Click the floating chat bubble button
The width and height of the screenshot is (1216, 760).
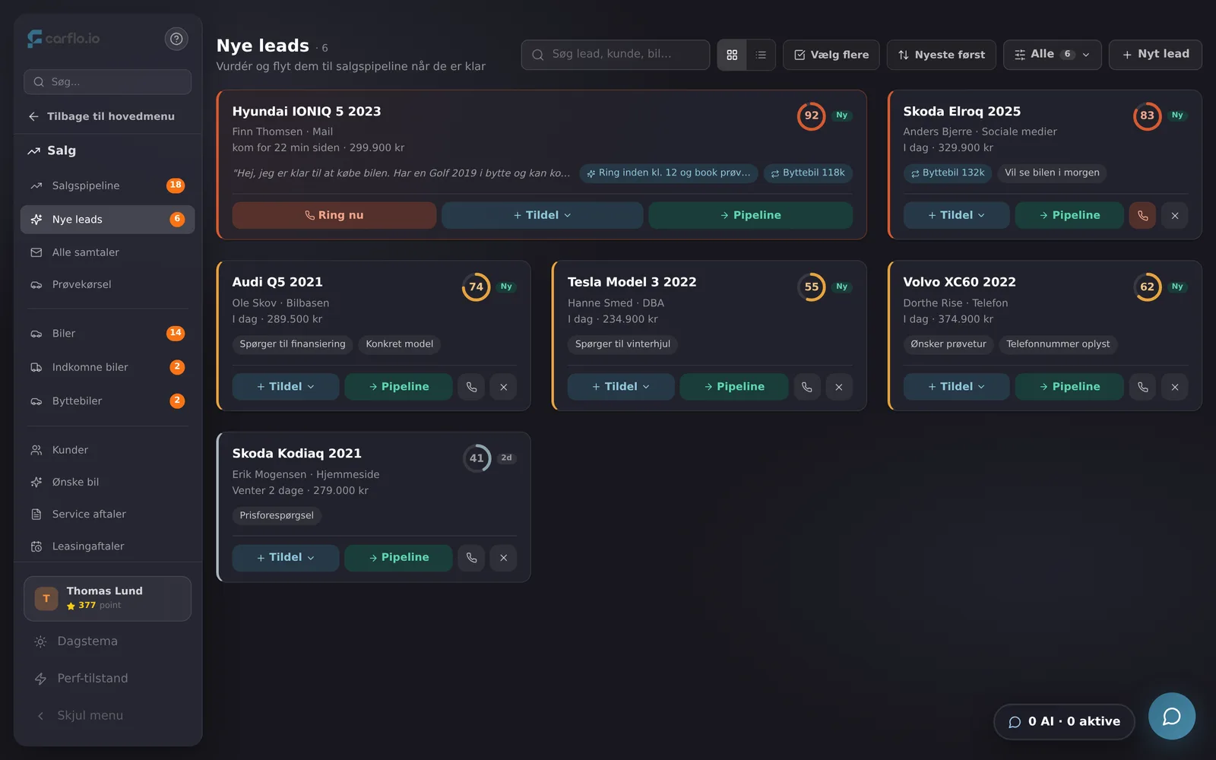(1171, 716)
